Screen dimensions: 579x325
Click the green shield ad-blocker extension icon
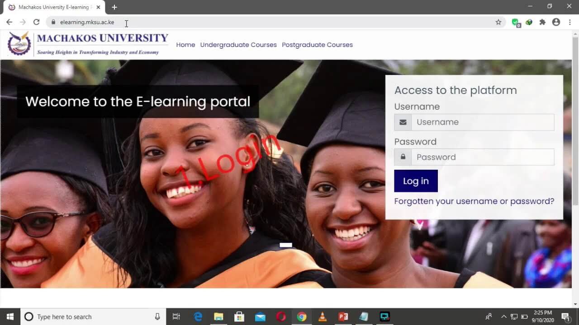point(516,22)
